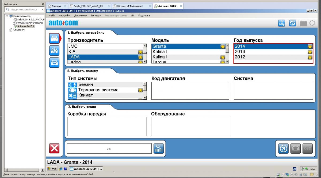Click the quick launch icon right of Internet Explorer
321x178 pixels.
point(66,169)
